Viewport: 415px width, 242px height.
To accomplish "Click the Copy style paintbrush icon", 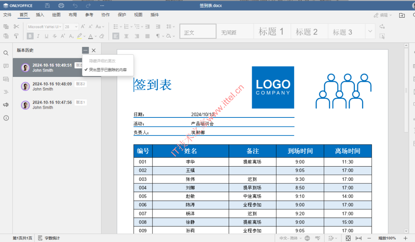I will click(17, 36).
